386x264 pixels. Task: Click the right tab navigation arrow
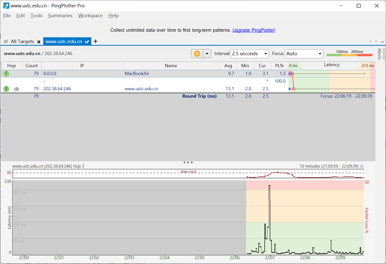[376, 41]
